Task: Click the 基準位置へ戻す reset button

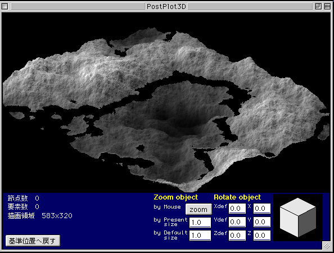Action: [x=33, y=241]
